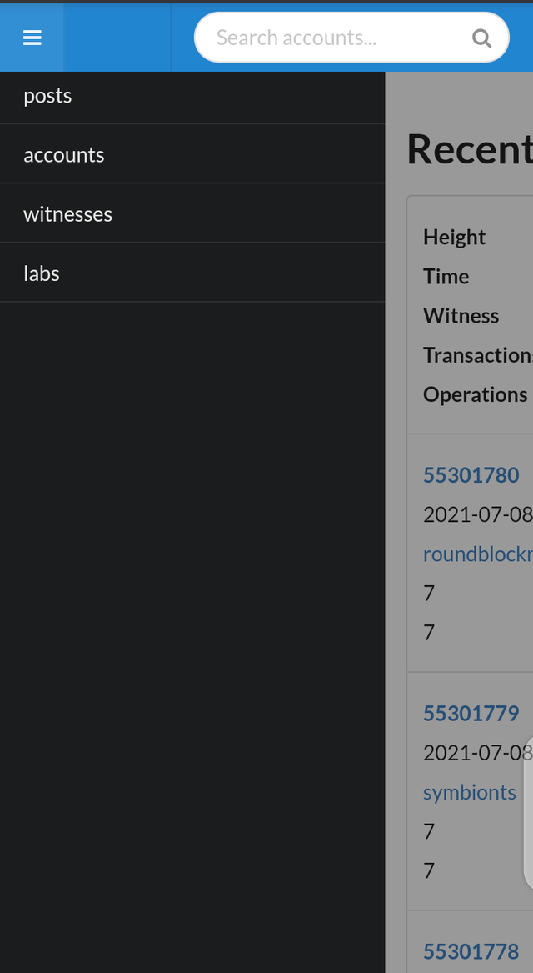Open block 55301780 details
The width and height of the screenshot is (533, 973).
point(471,474)
